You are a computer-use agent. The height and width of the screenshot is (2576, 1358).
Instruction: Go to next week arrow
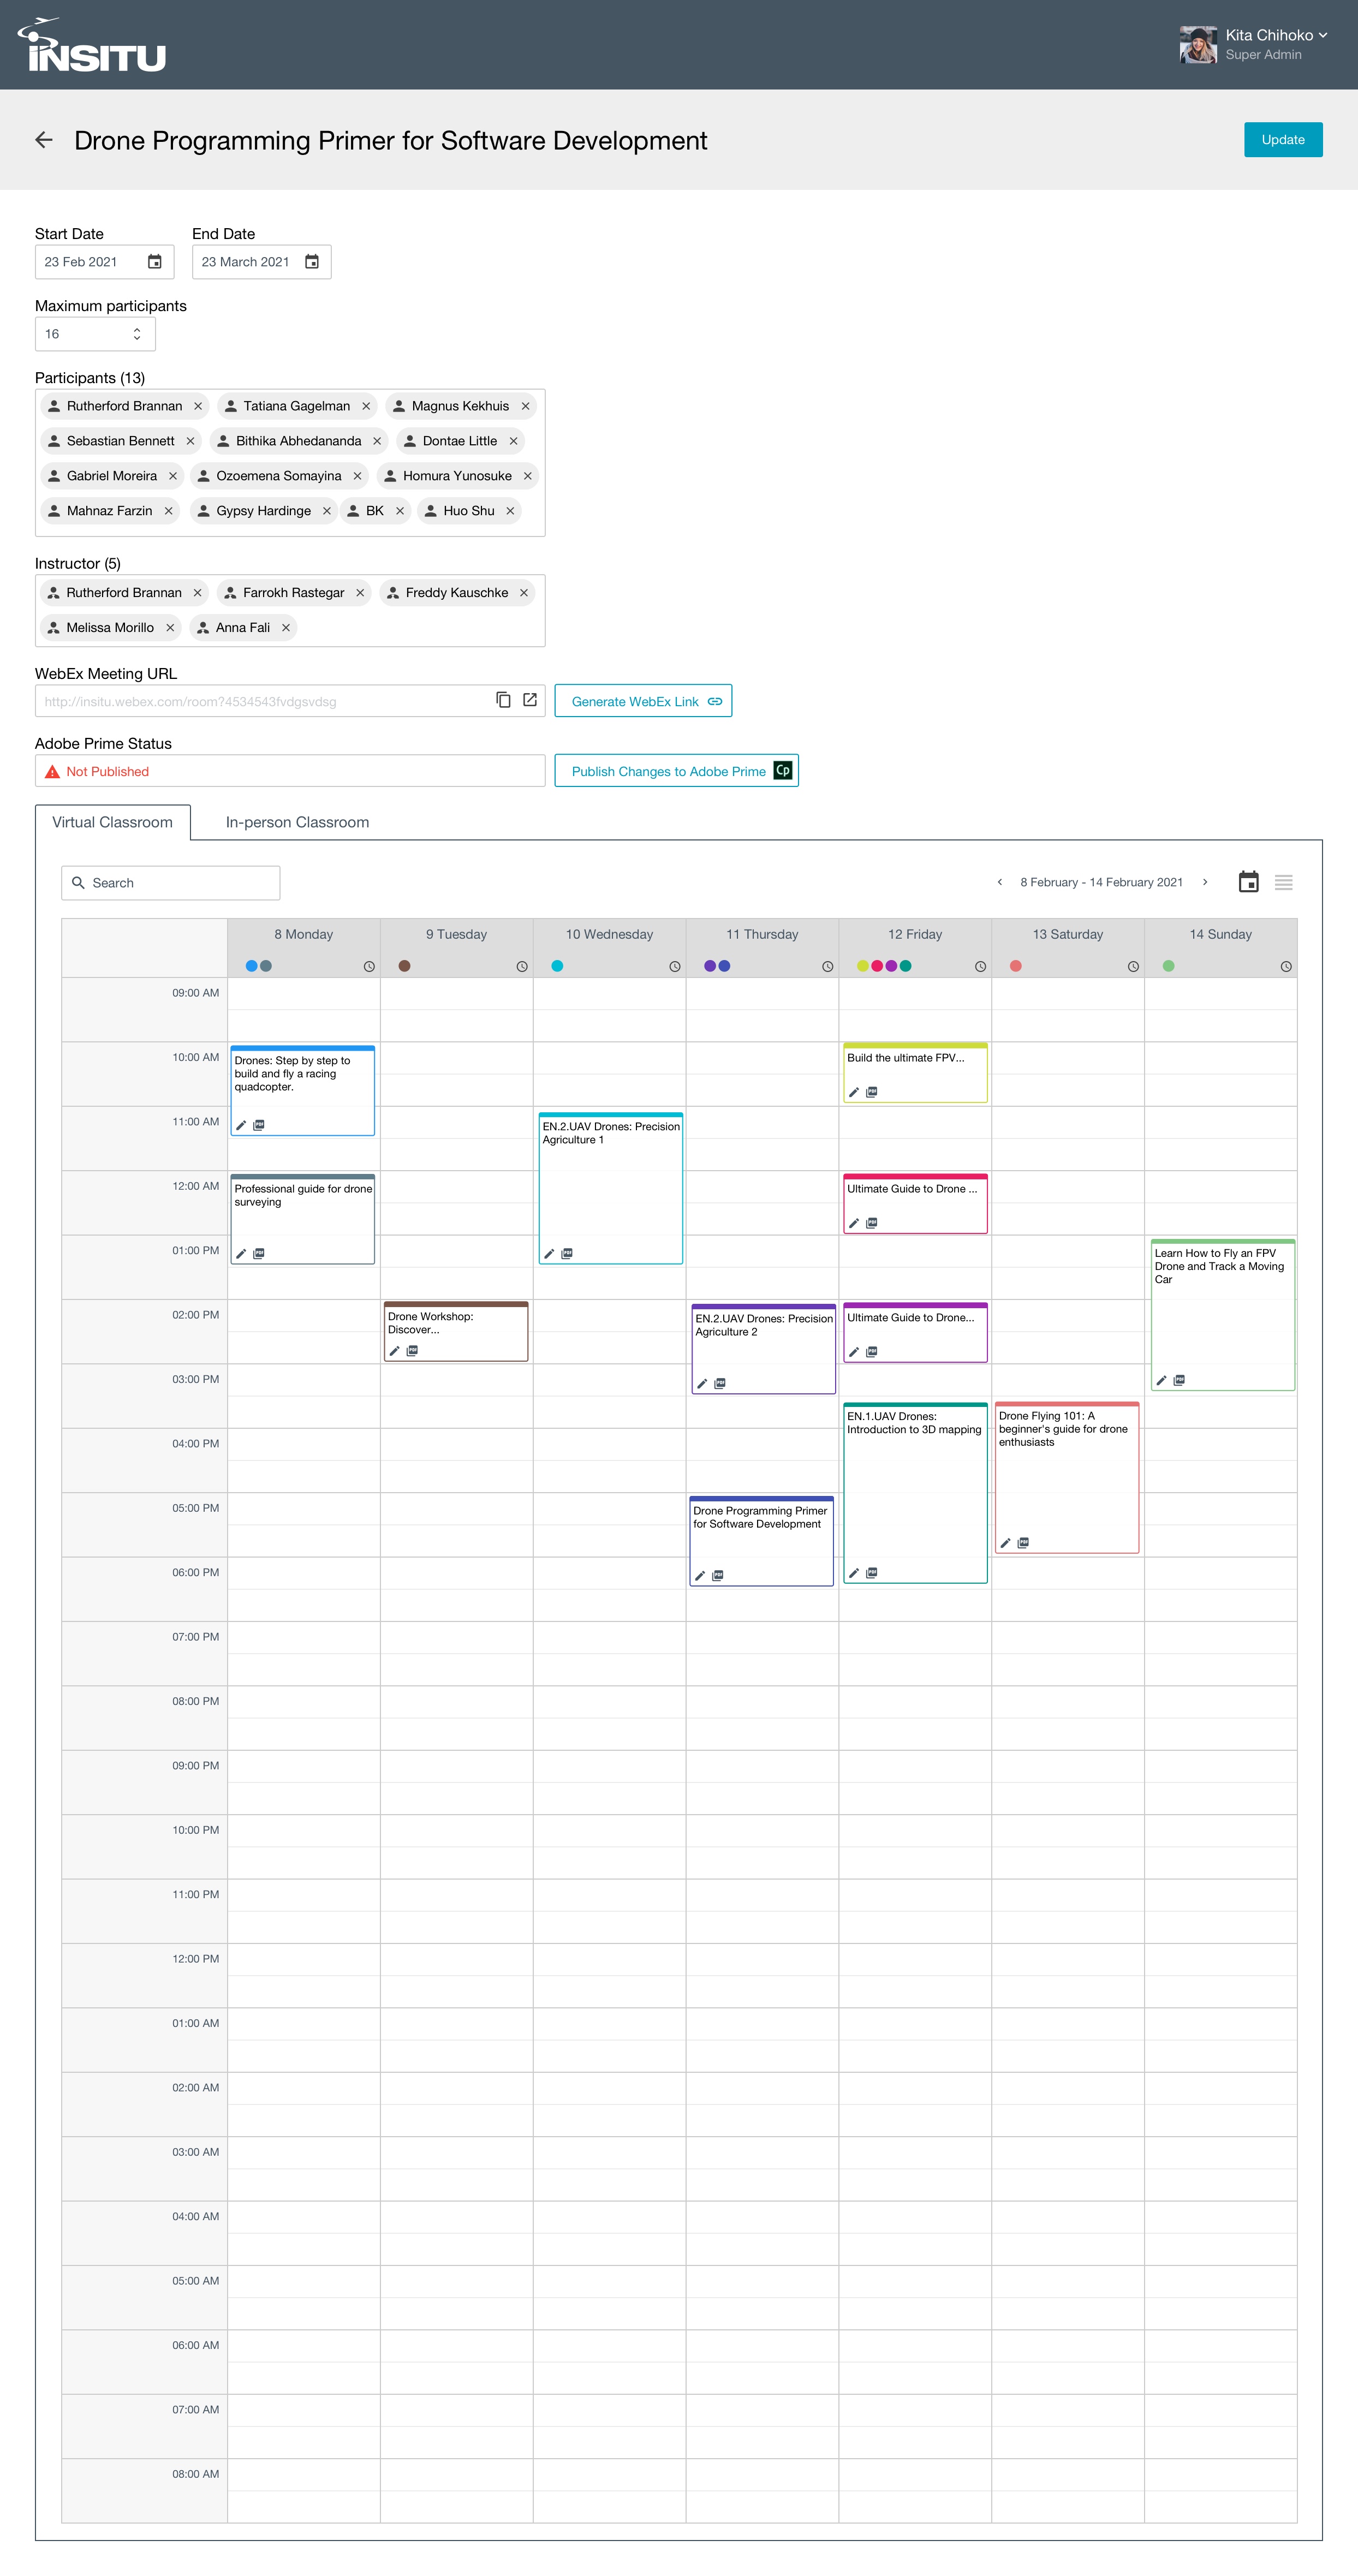tap(1205, 882)
